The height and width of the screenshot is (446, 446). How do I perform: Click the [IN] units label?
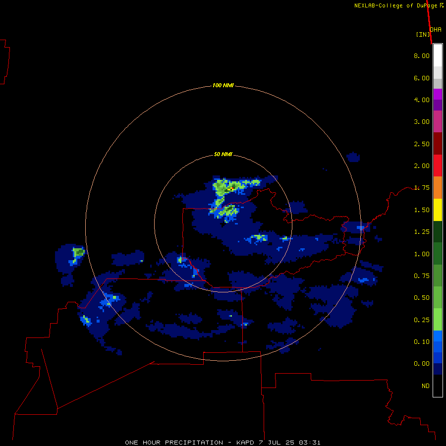point(423,34)
